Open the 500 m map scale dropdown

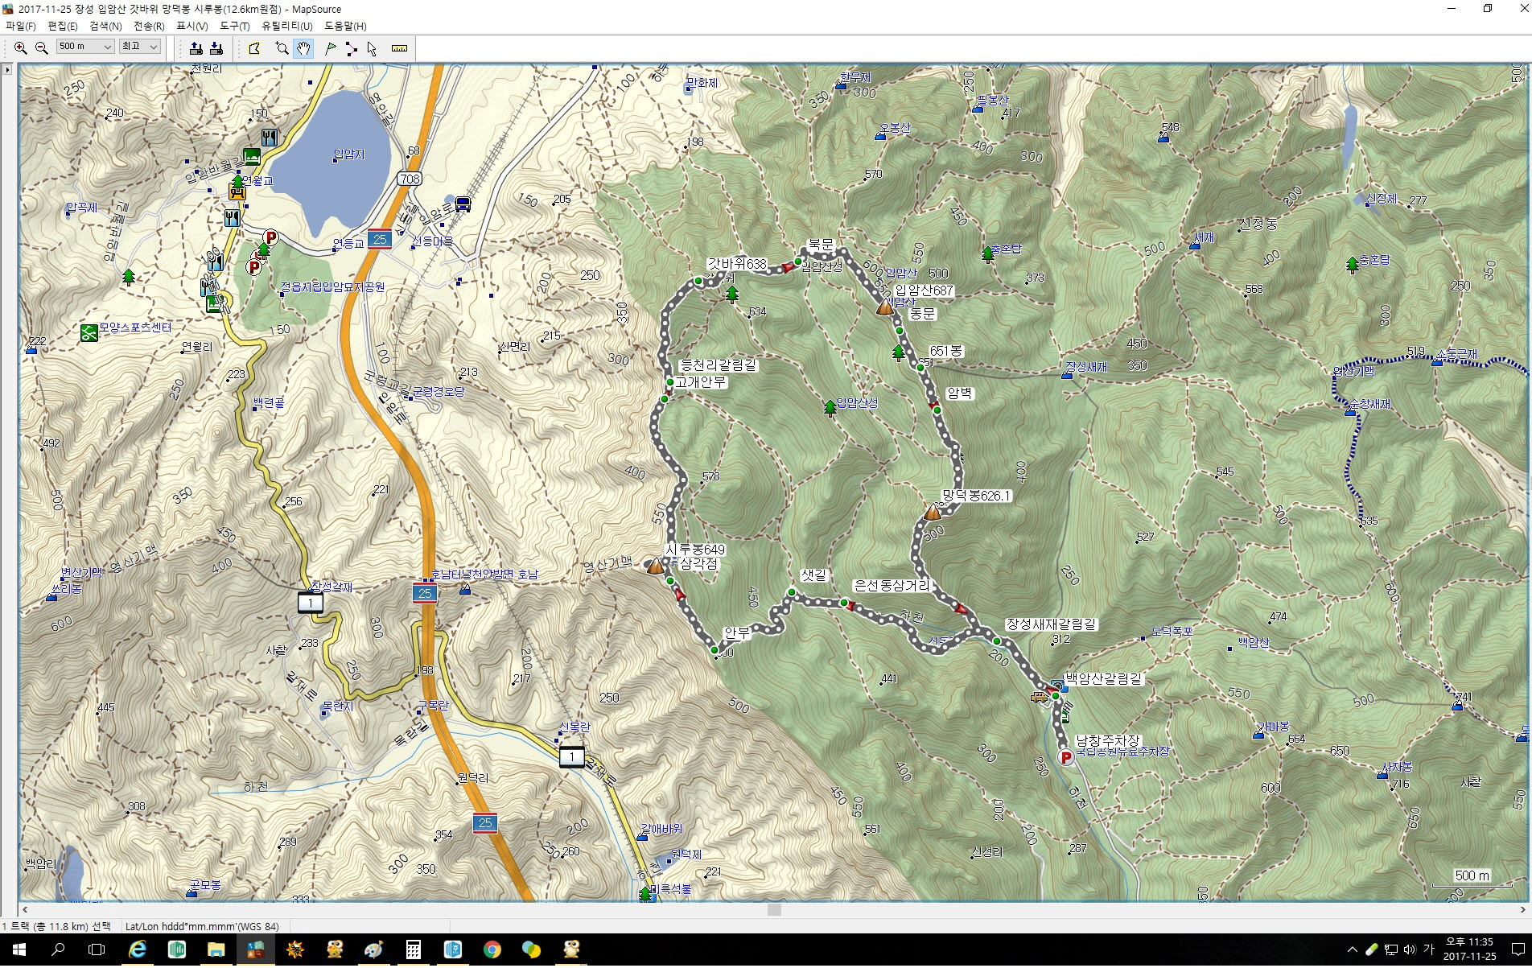tap(85, 47)
